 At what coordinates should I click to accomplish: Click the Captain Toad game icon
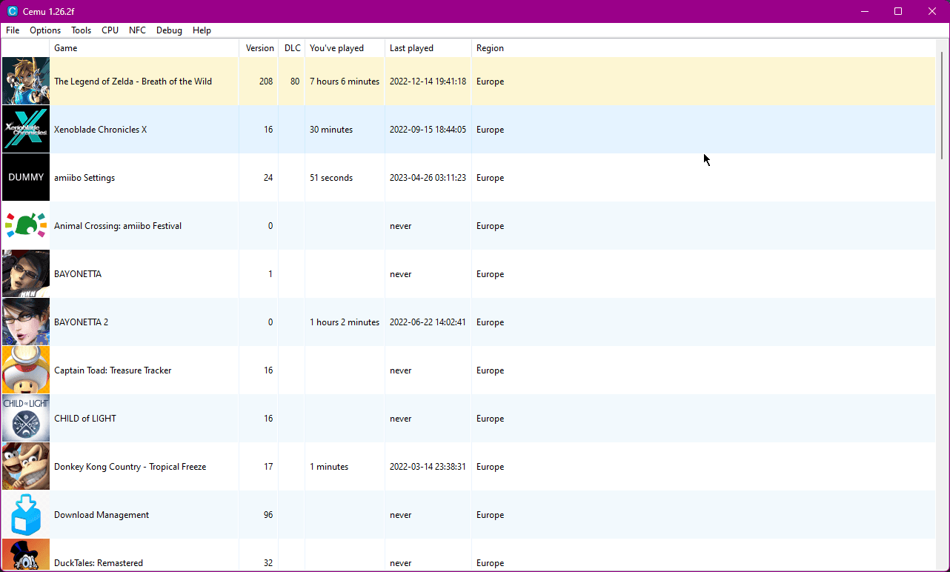(26, 370)
